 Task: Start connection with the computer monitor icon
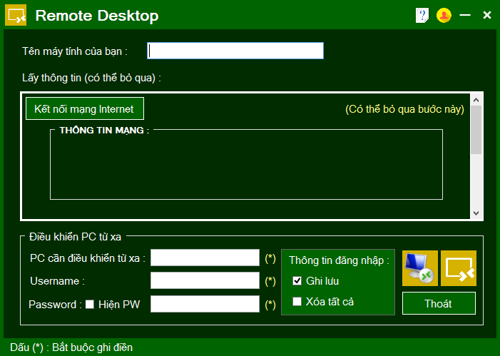click(x=419, y=268)
